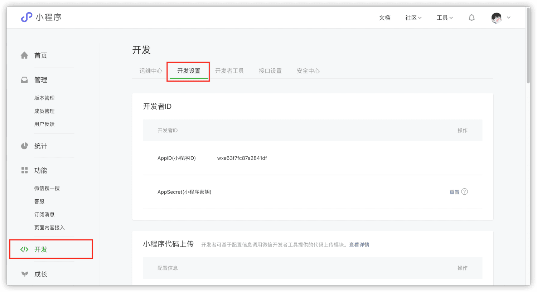The image size is (537, 292).
Task: Open the 社区 dropdown menu
Action: [x=413, y=18]
